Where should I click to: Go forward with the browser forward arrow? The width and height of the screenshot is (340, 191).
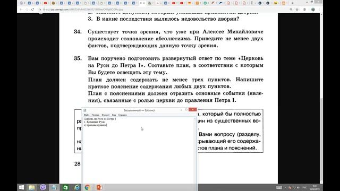(x=27, y=10)
